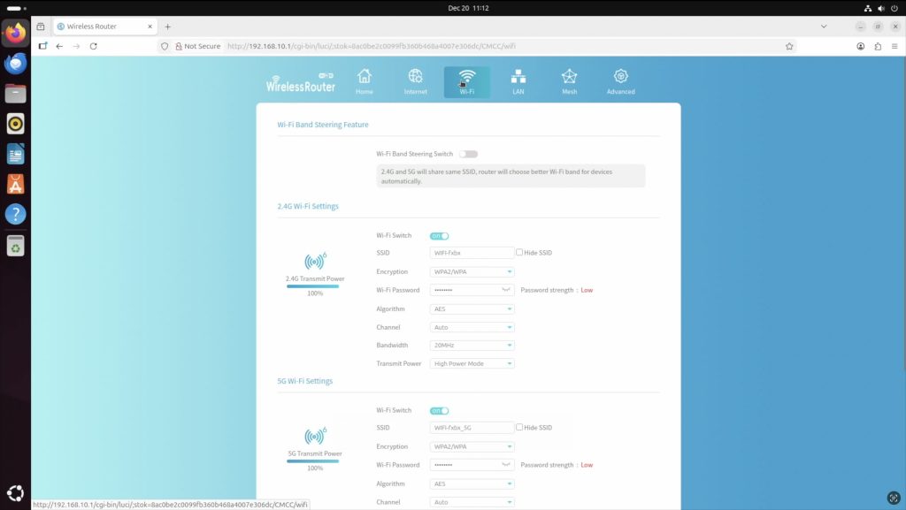Open the 2.4G Bandwidth 20MHz dropdown
This screenshot has width=906, height=510.
472,346
